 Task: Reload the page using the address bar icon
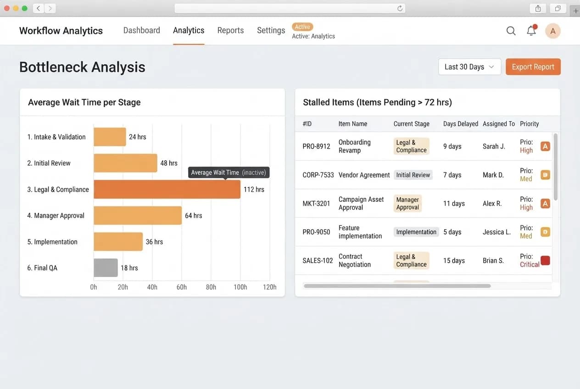pyautogui.click(x=400, y=8)
